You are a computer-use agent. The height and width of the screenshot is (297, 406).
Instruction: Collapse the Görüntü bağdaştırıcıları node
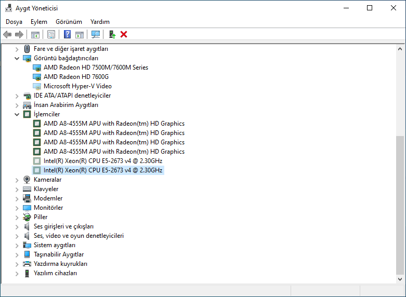pos(17,58)
